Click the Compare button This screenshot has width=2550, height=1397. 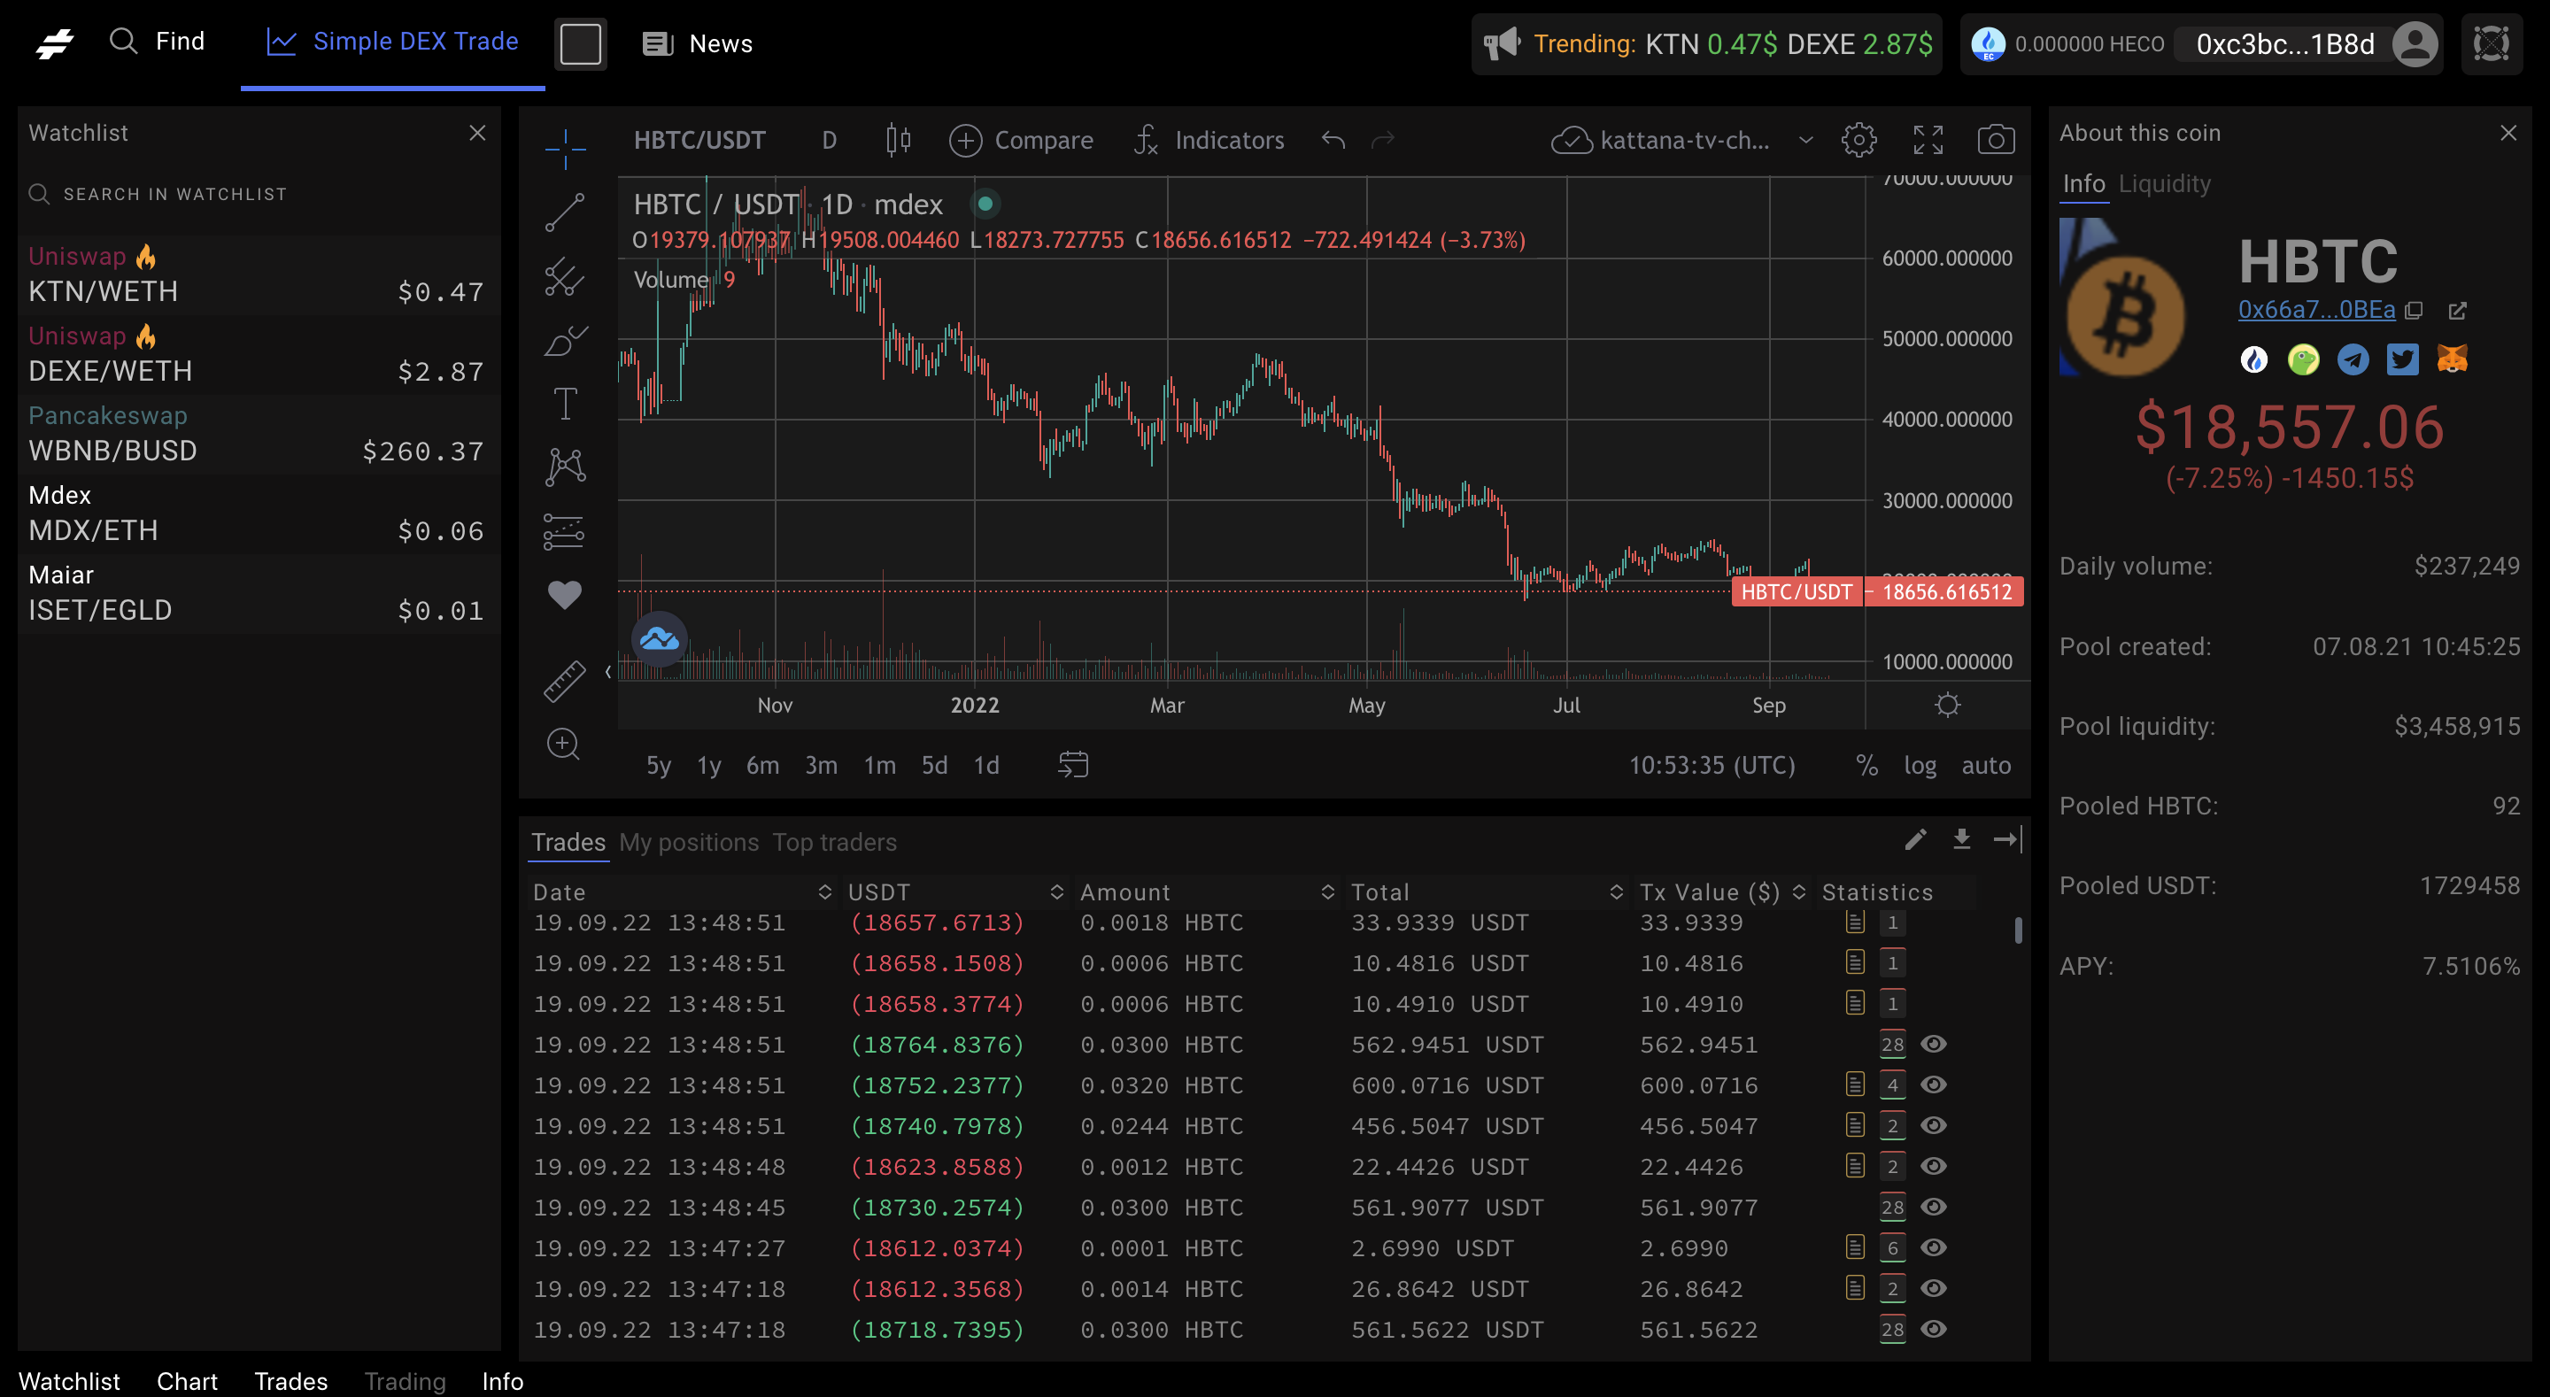[x=1022, y=141]
